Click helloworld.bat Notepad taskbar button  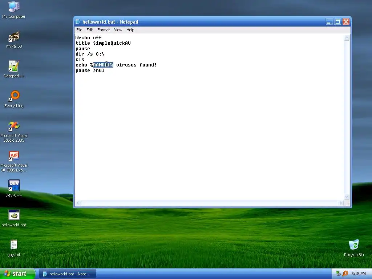click(x=68, y=274)
